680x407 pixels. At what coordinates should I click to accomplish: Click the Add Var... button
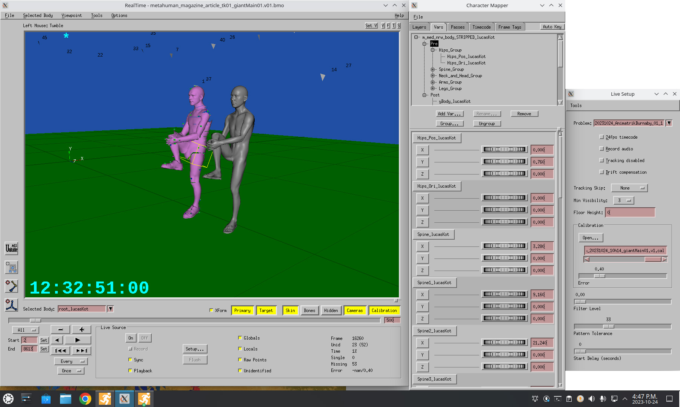tap(449, 114)
